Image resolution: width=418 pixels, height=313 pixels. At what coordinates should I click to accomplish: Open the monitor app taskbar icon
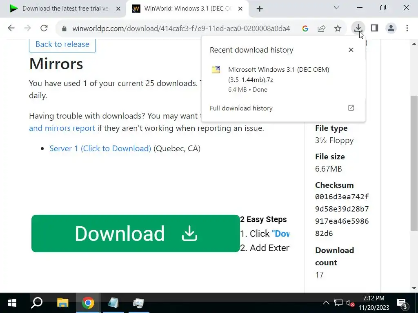(139, 303)
